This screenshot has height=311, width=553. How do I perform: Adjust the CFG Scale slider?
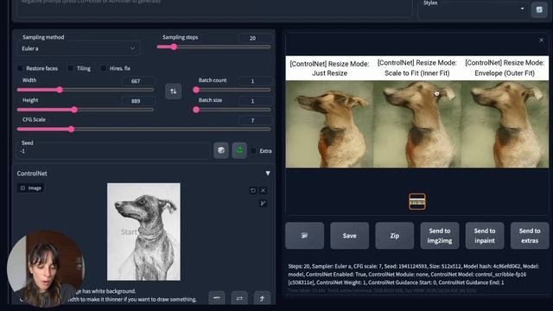pos(144,130)
